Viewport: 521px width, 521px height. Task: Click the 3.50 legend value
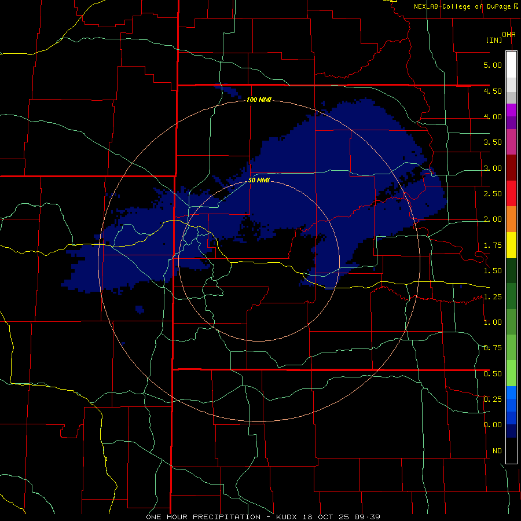[x=493, y=142]
